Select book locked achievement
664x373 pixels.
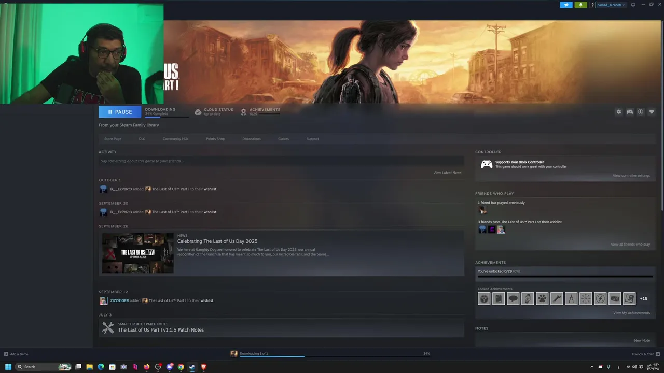499,298
